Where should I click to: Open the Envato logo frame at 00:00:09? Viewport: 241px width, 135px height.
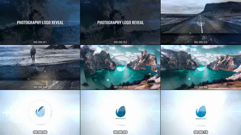coord(120,112)
